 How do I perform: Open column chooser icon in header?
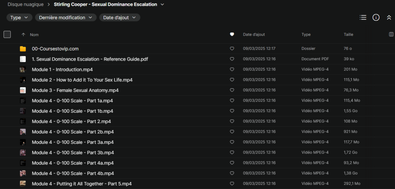point(391,35)
